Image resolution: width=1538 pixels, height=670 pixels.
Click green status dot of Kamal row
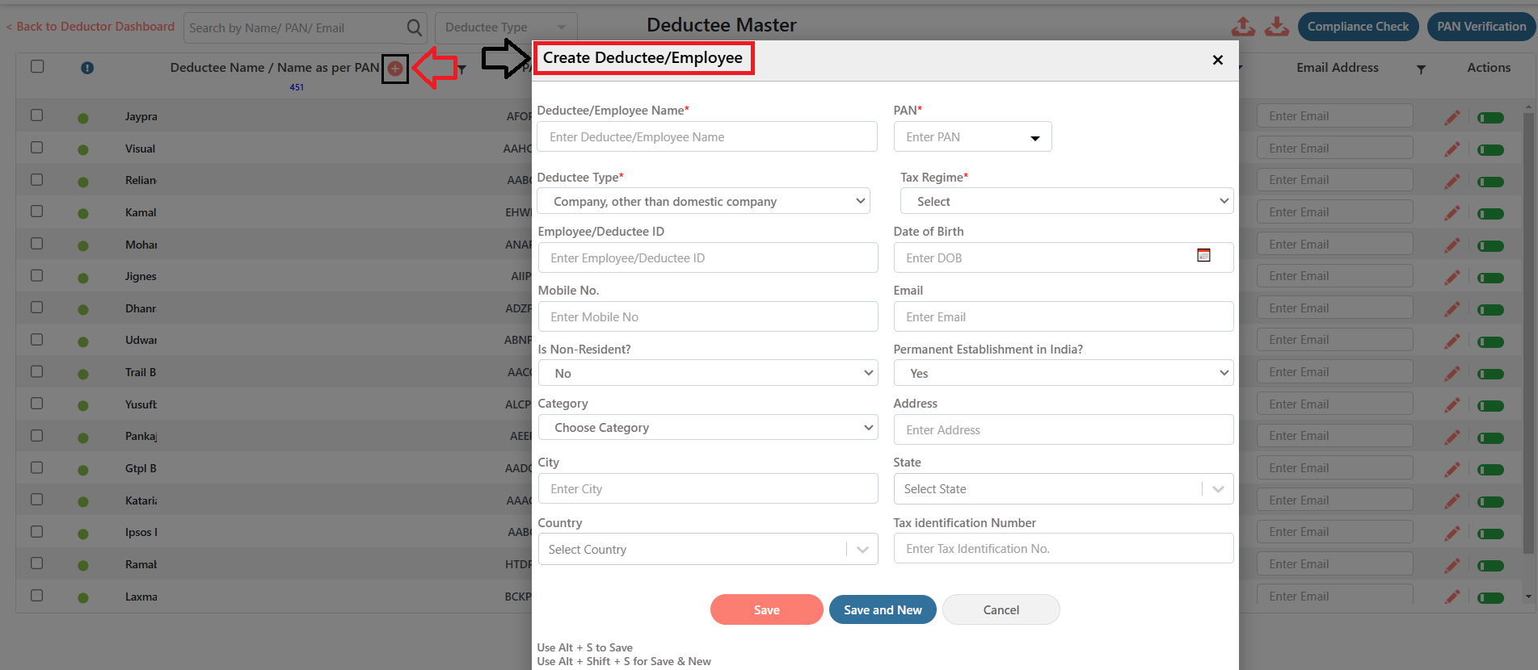(x=83, y=214)
